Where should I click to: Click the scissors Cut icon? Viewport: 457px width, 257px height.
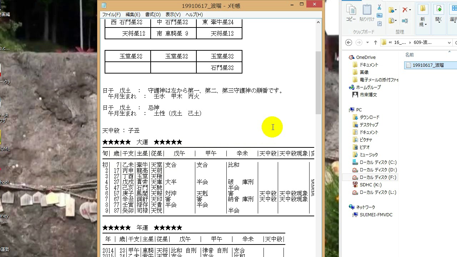click(379, 7)
